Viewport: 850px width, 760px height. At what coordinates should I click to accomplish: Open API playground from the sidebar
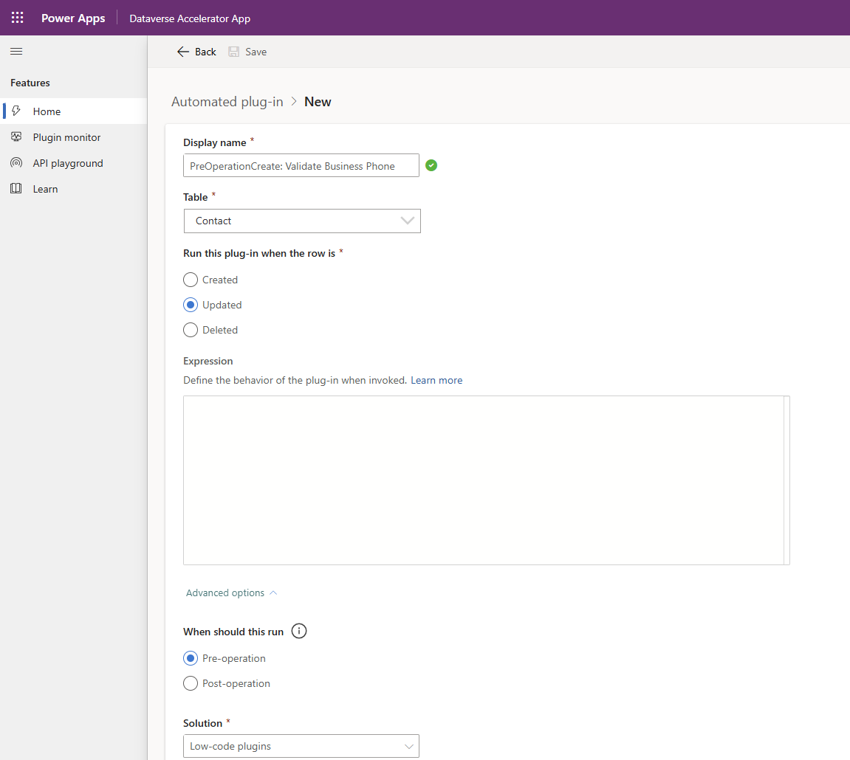pos(68,163)
